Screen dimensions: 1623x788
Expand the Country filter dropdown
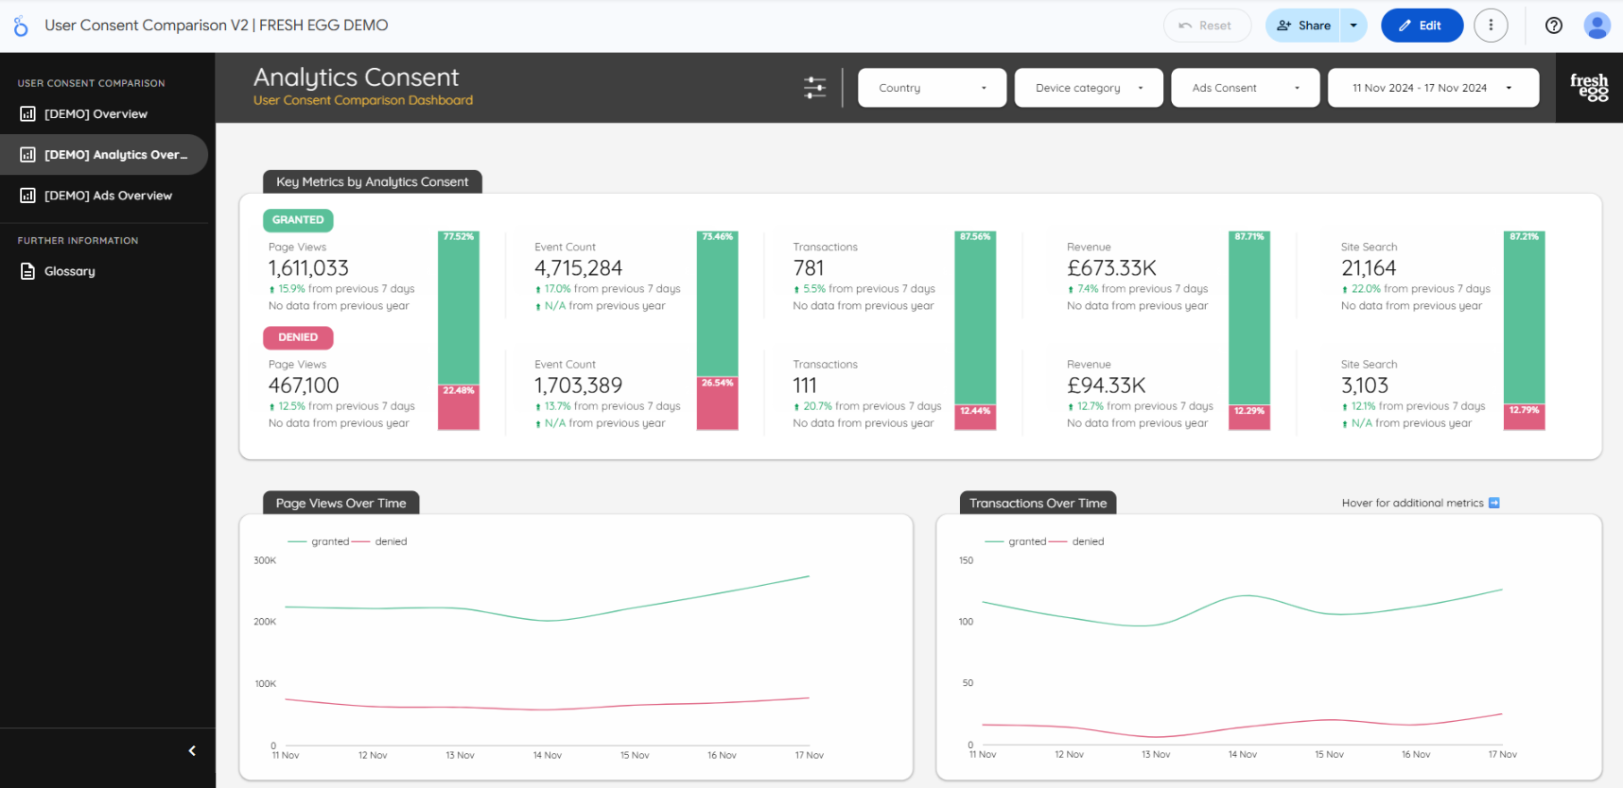coord(932,88)
